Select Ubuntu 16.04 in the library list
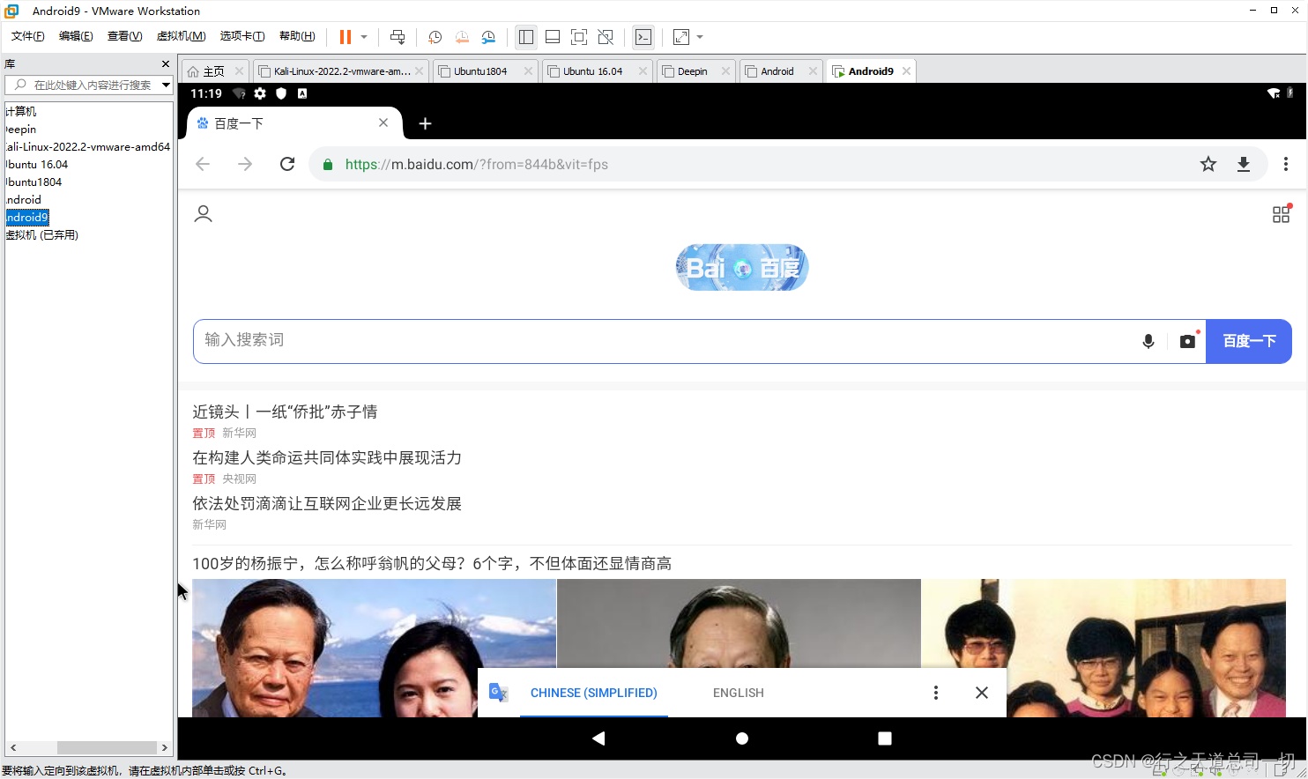 tap(36, 165)
